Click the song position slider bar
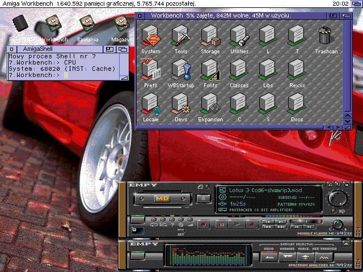 click(306, 222)
